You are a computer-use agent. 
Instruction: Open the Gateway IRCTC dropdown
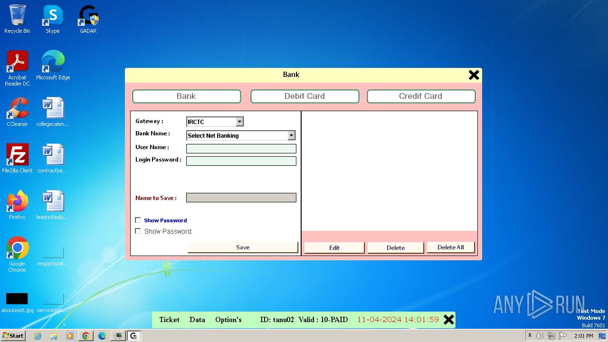(239, 122)
